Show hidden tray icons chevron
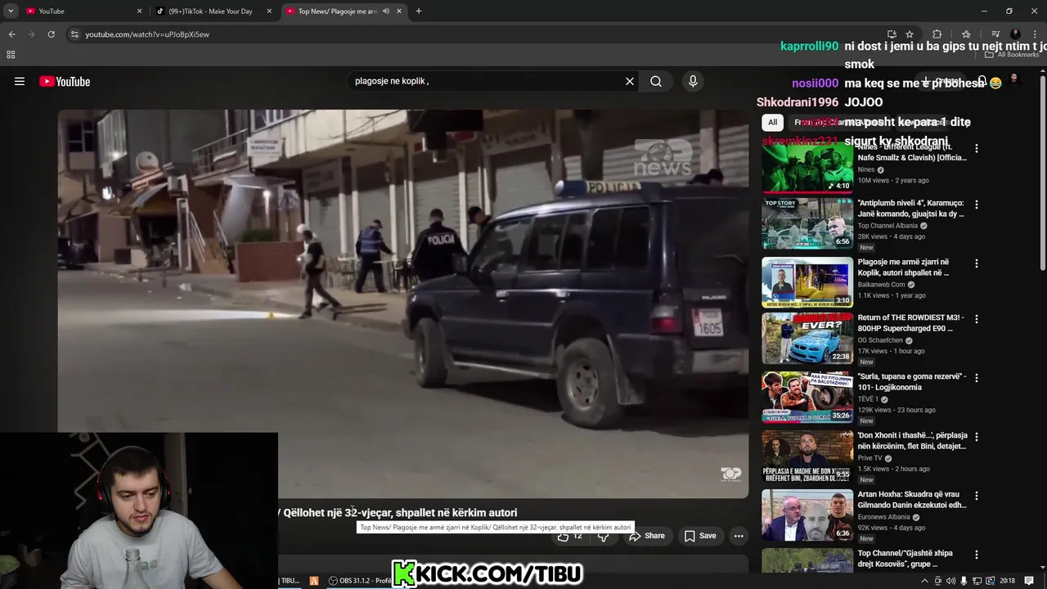This screenshot has width=1047, height=589. (x=925, y=581)
